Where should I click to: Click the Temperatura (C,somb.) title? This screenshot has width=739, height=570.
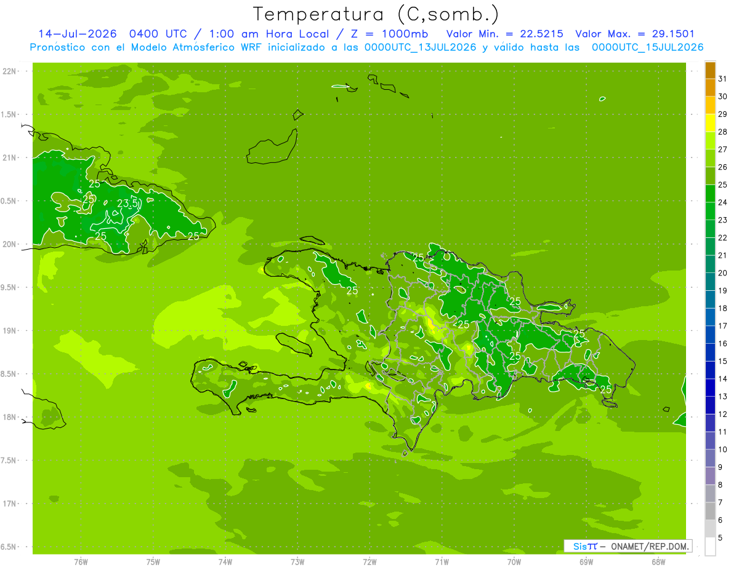(376, 14)
